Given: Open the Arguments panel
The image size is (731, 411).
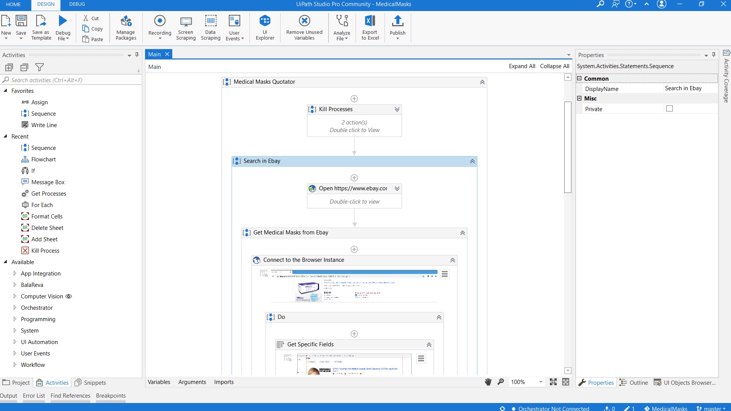Looking at the screenshot, I should (x=192, y=382).
